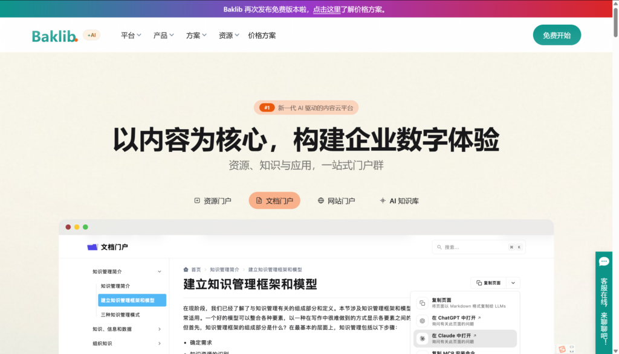Choose 在 Claude 中打开 menu option
This screenshot has width=619, height=354.
point(466,339)
